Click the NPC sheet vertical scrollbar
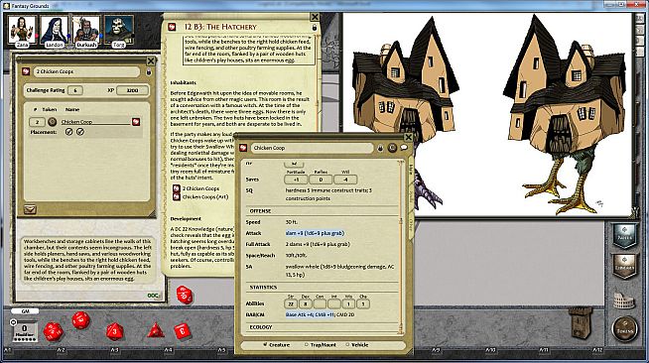 (401, 247)
